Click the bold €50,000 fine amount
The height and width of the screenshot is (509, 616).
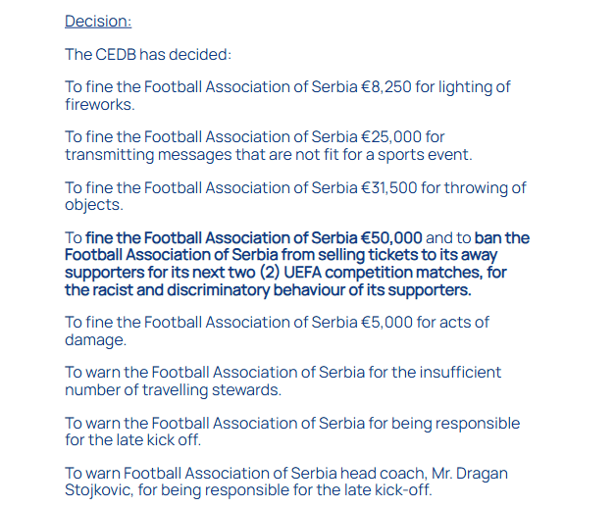click(x=391, y=237)
